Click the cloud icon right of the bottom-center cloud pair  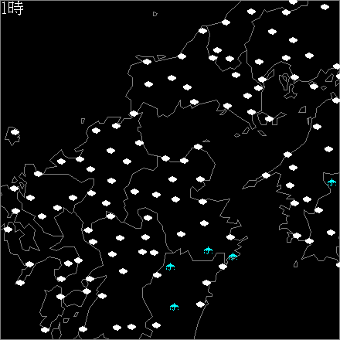[156, 325]
